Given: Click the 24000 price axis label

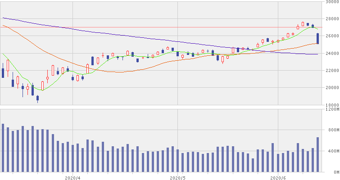Looking at the screenshot, I should point(331,54).
